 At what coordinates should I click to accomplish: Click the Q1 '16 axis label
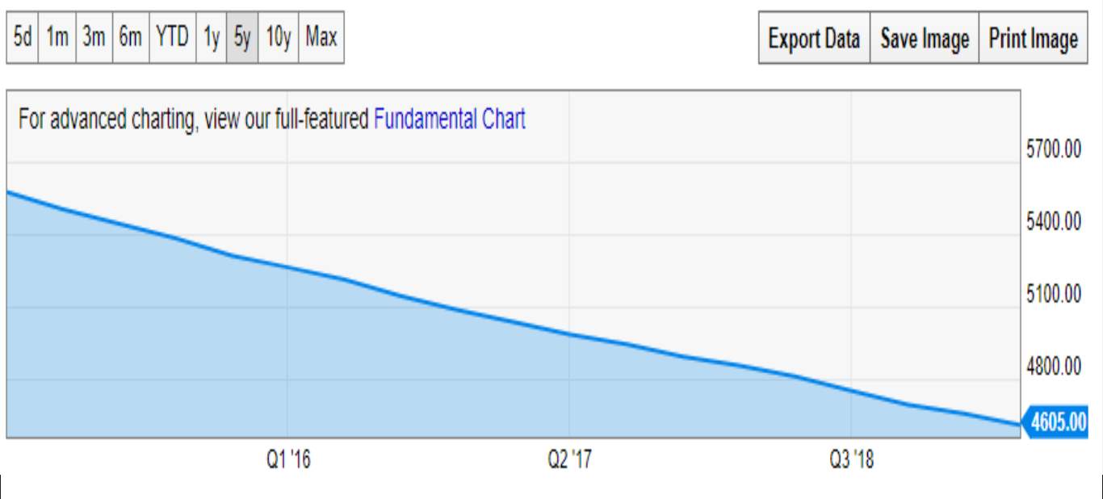[x=288, y=460]
